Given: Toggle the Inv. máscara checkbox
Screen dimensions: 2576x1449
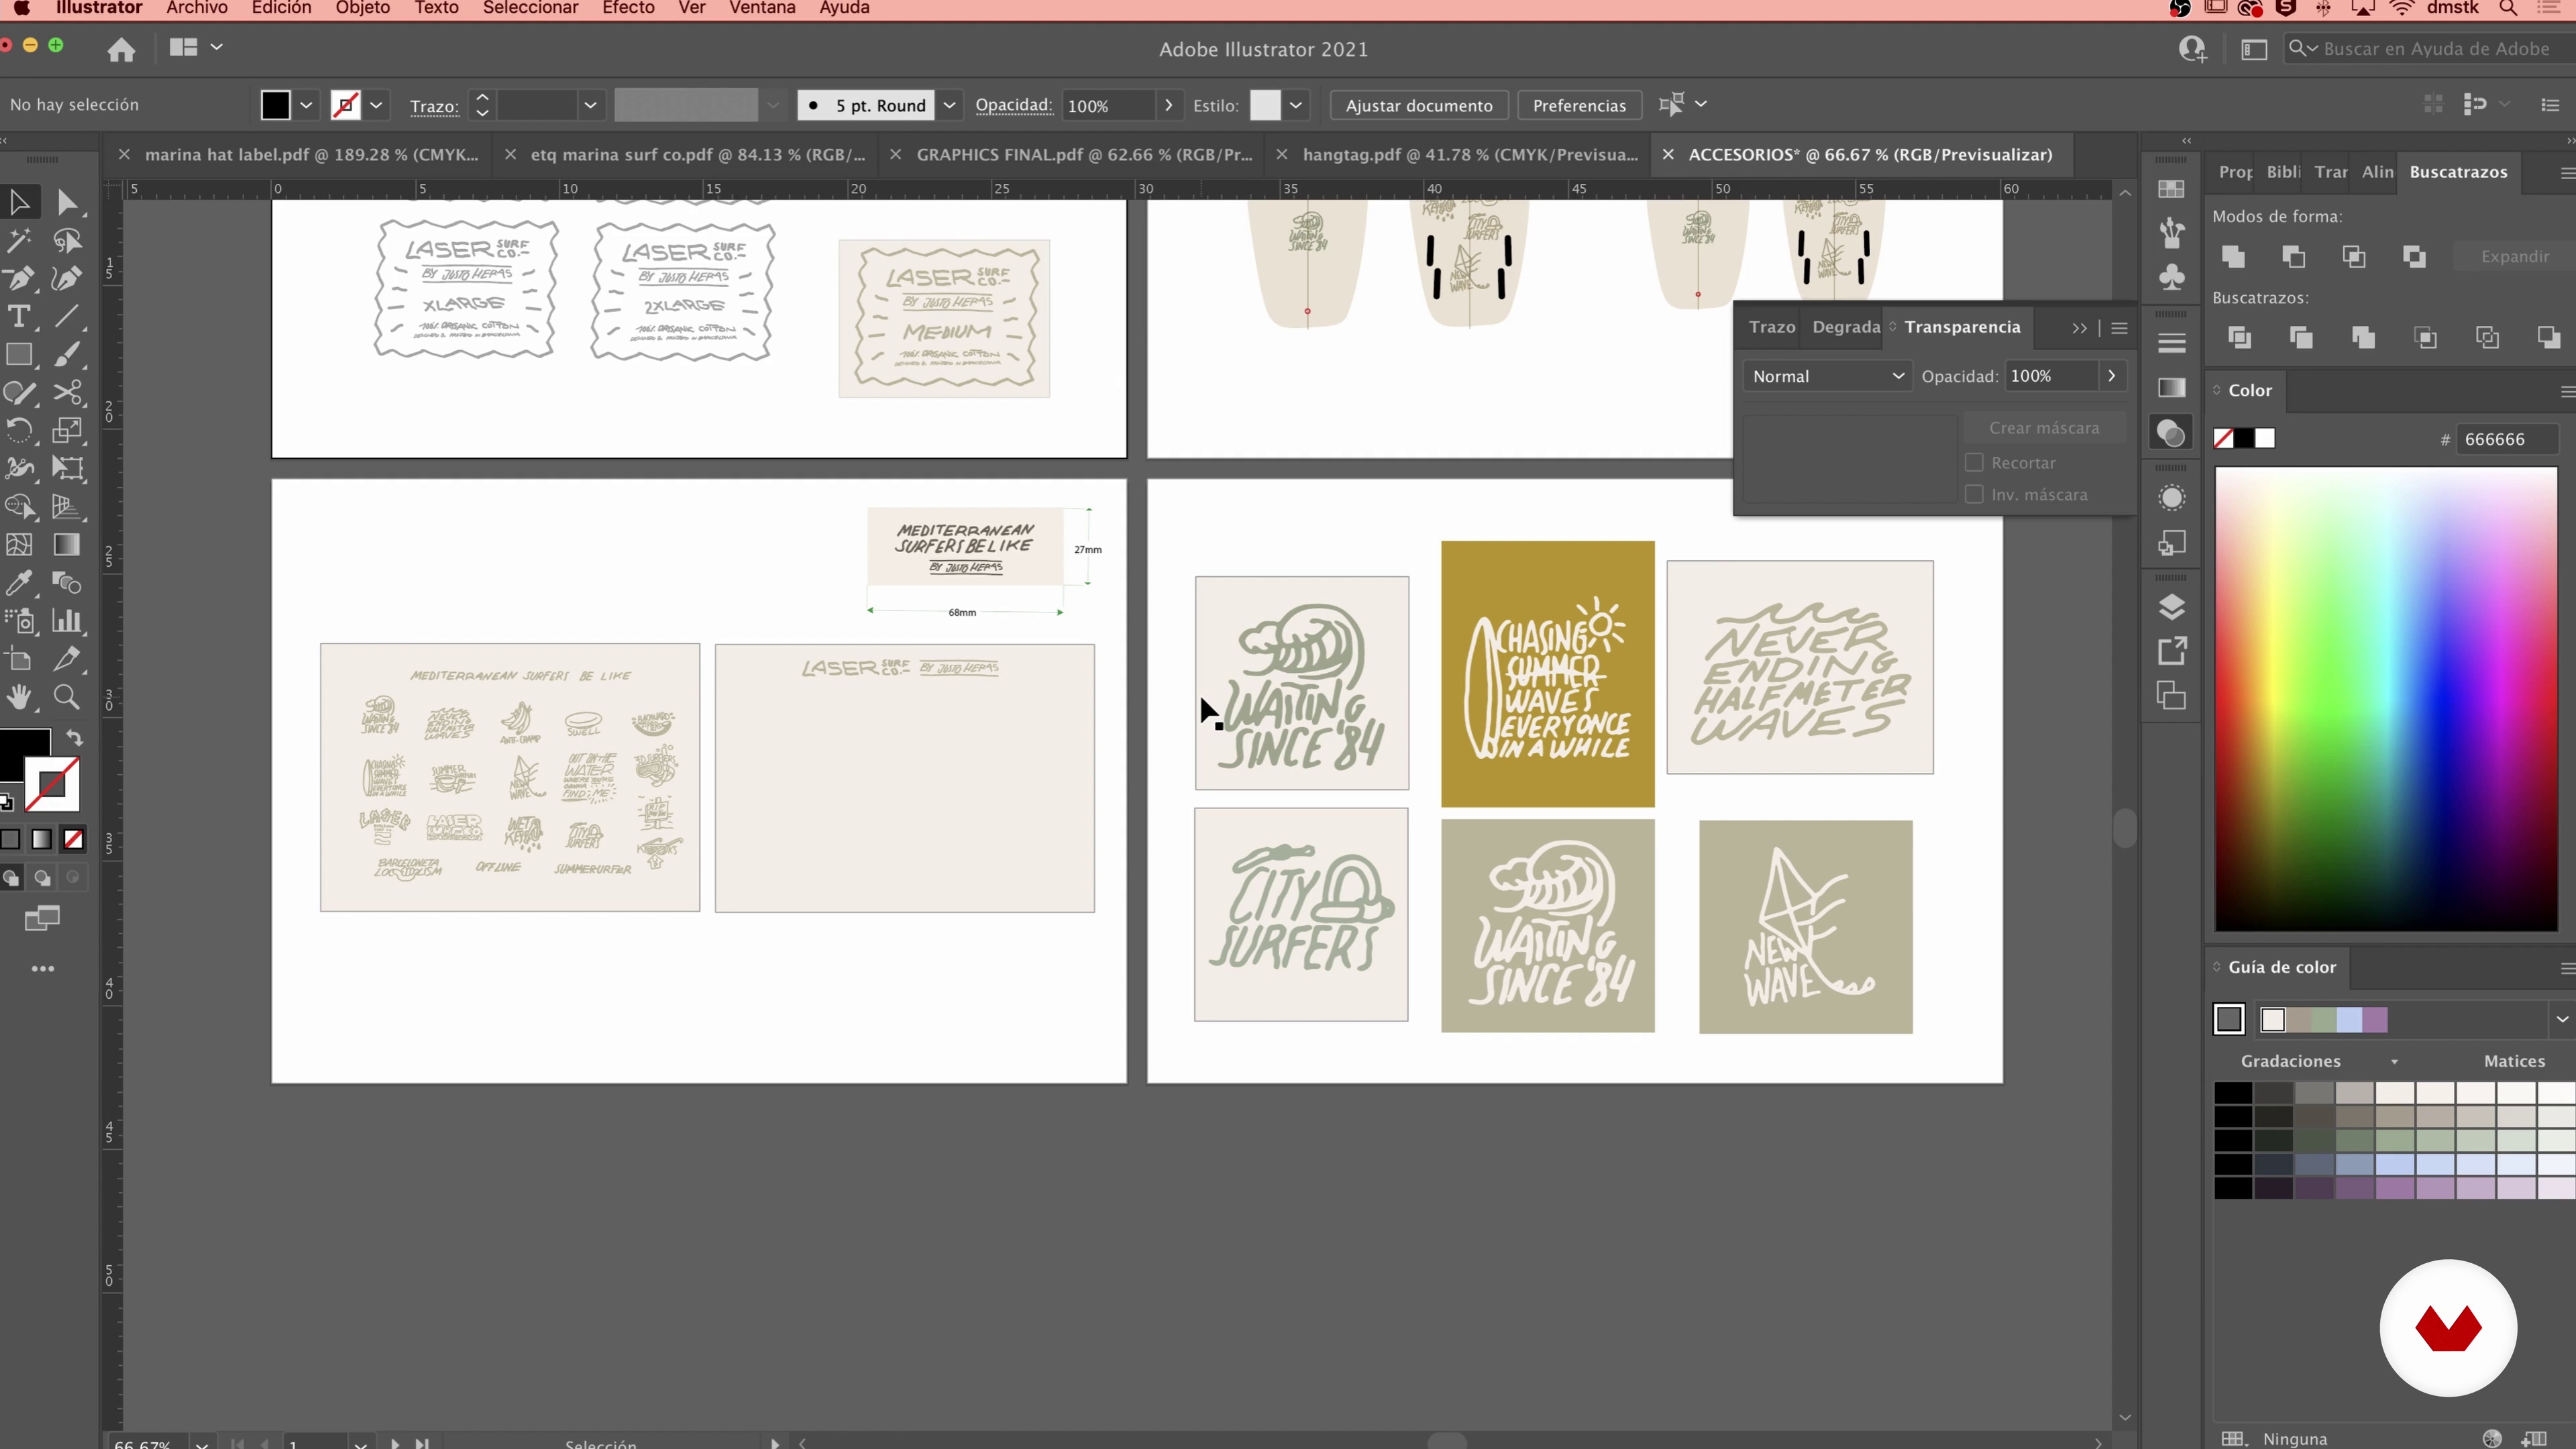Looking at the screenshot, I should 1974,494.
